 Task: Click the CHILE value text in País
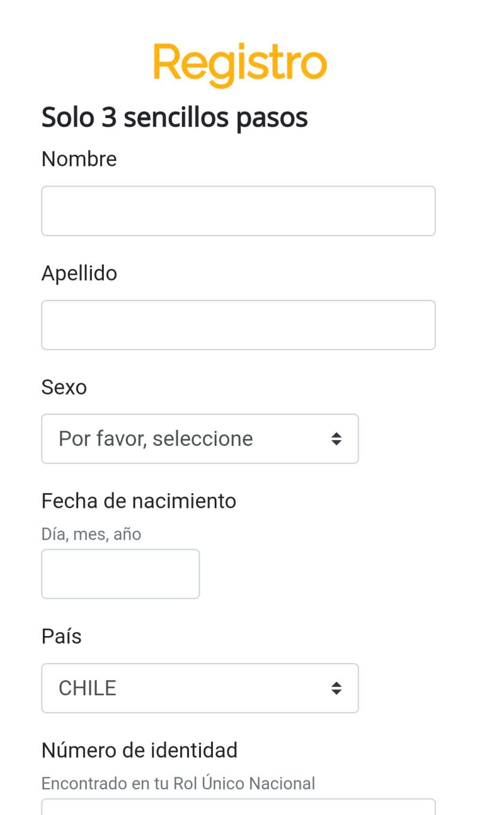87,688
